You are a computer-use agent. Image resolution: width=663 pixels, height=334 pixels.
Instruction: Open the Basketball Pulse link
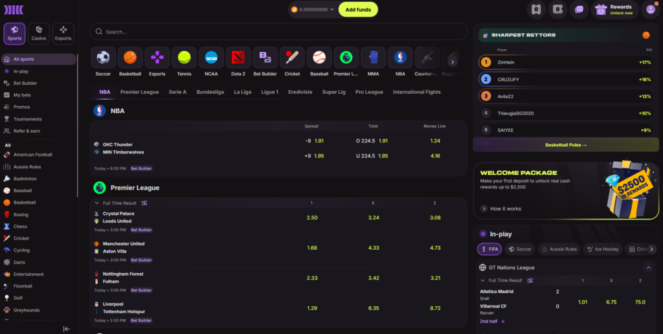tap(566, 145)
